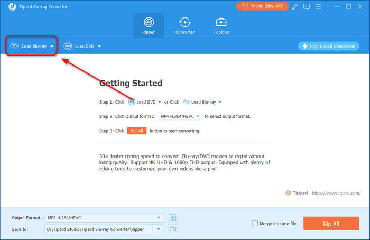Click the Pricing-20% OFF button

point(262,6)
